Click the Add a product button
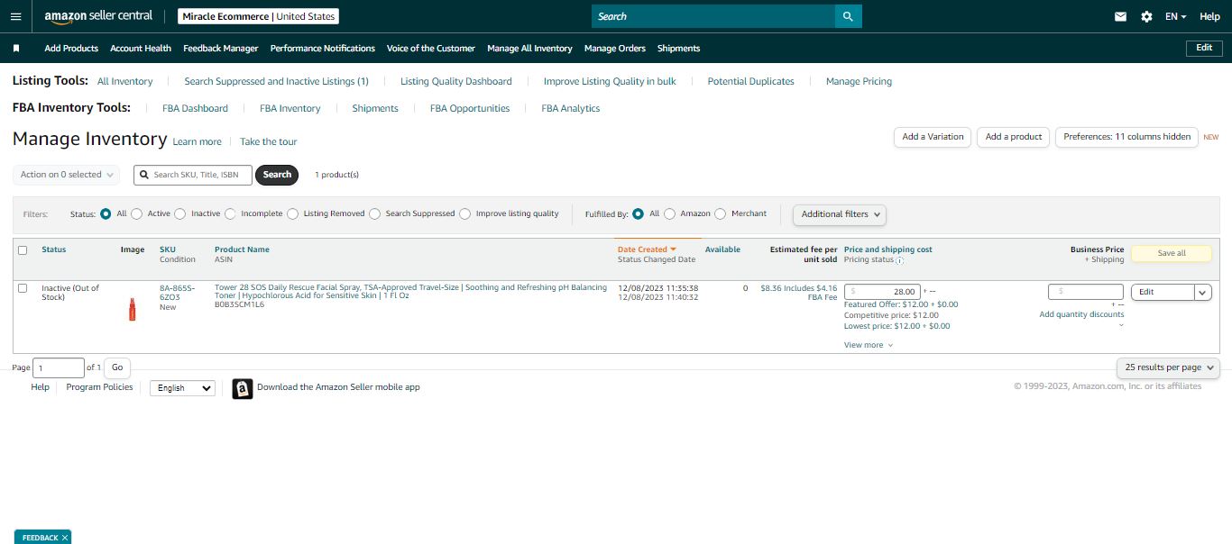 point(1014,137)
